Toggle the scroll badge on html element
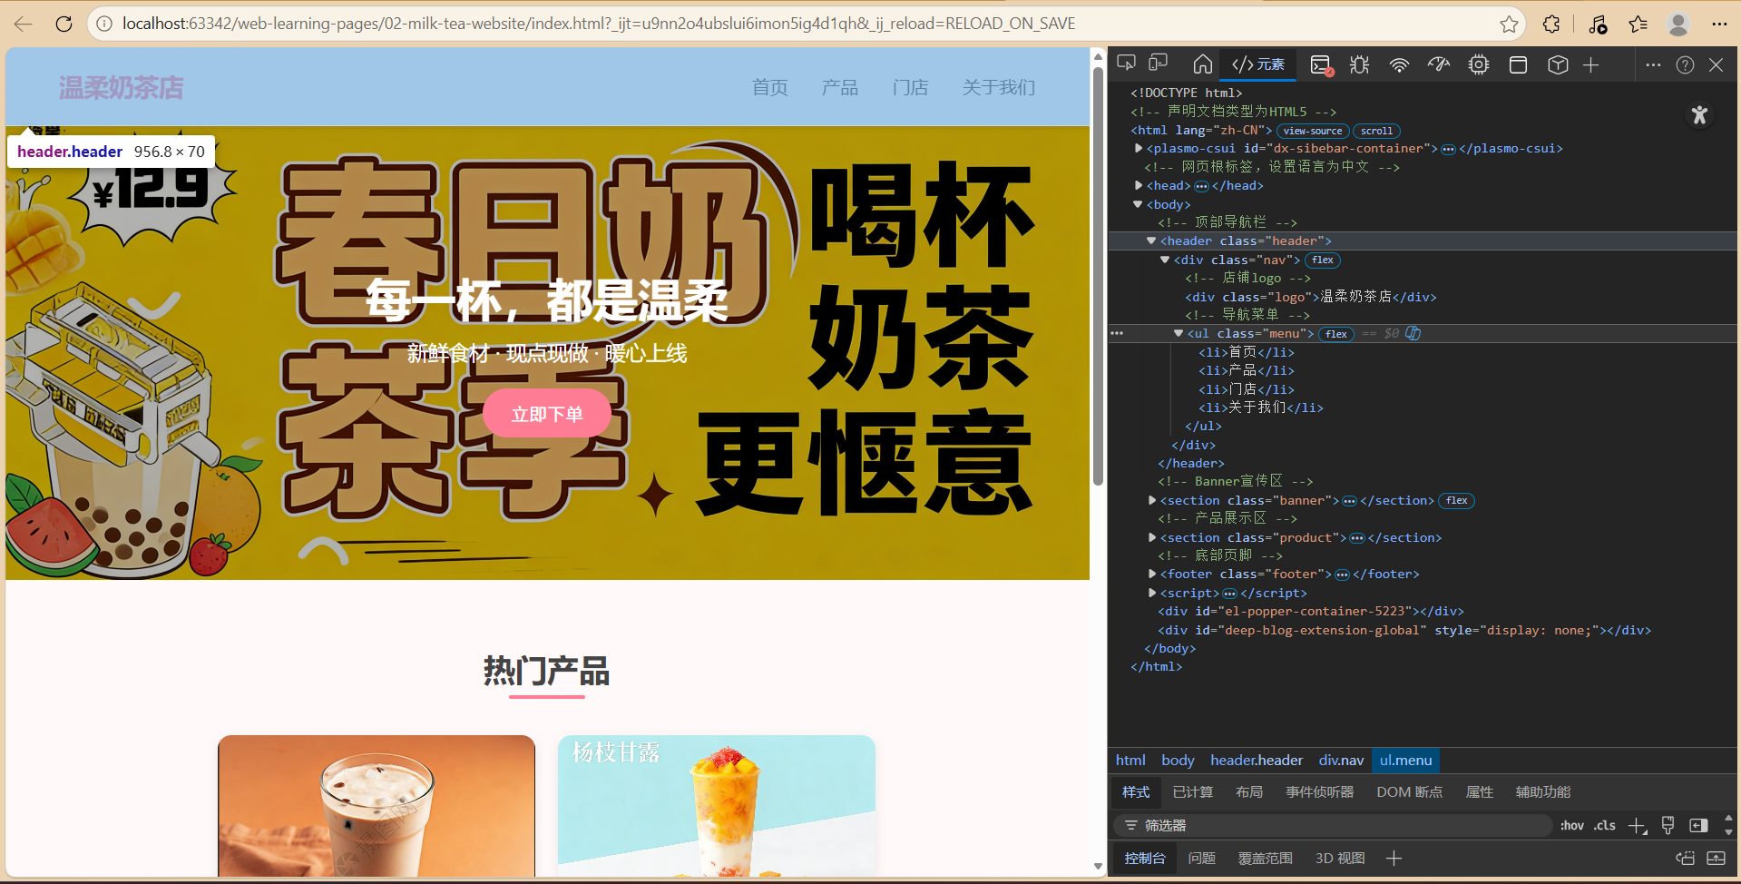This screenshot has width=1741, height=884. [x=1376, y=131]
